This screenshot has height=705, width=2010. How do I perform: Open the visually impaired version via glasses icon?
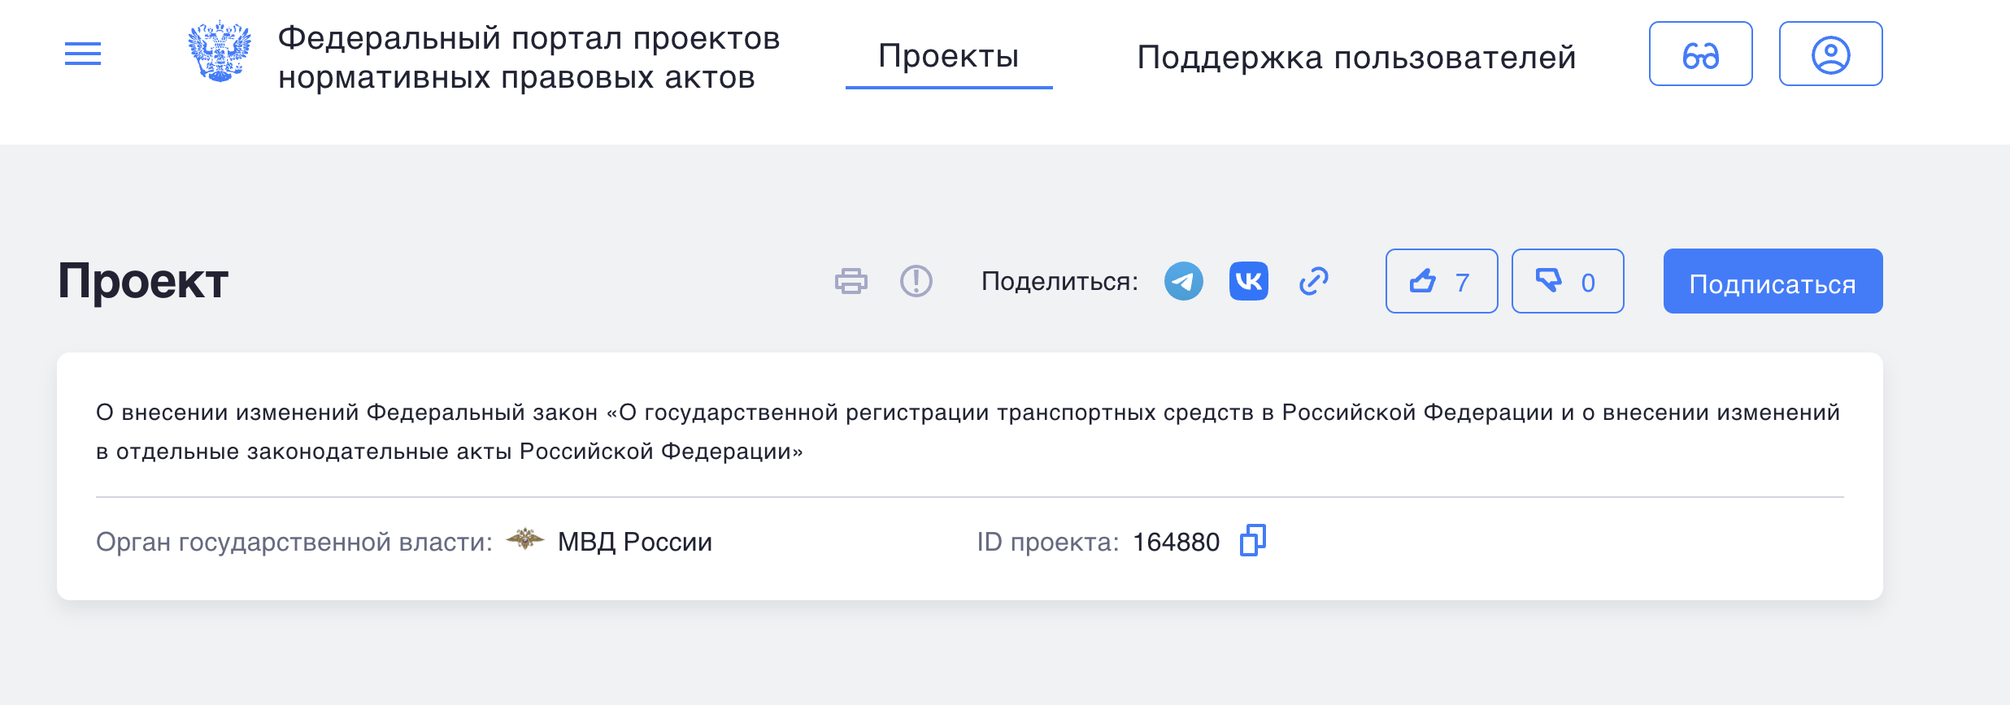point(1700,54)
